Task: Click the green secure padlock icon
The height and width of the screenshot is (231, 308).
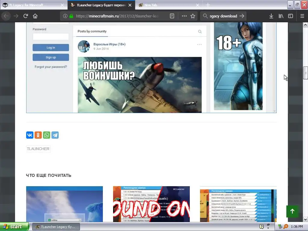Action: (x=71, y=16)
